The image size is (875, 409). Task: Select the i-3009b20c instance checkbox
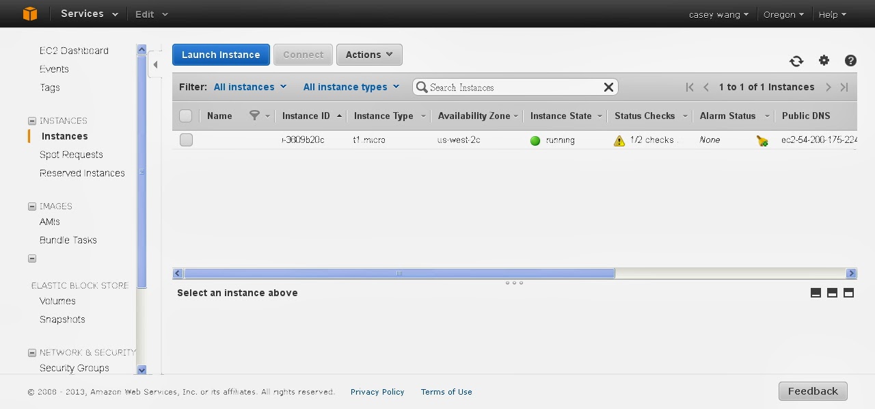186,140
